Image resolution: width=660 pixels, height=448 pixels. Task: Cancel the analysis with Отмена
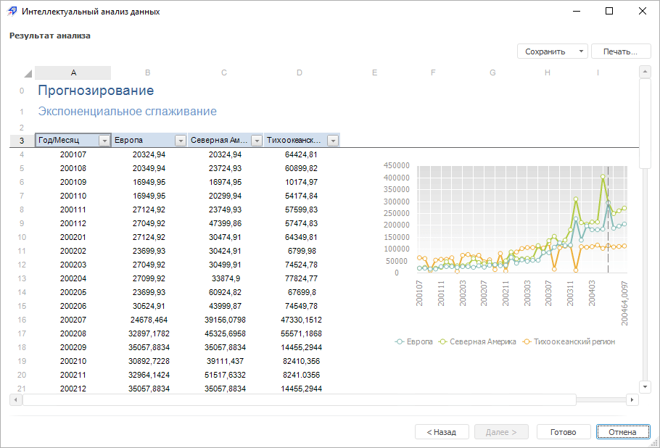[x=623, y=432]
